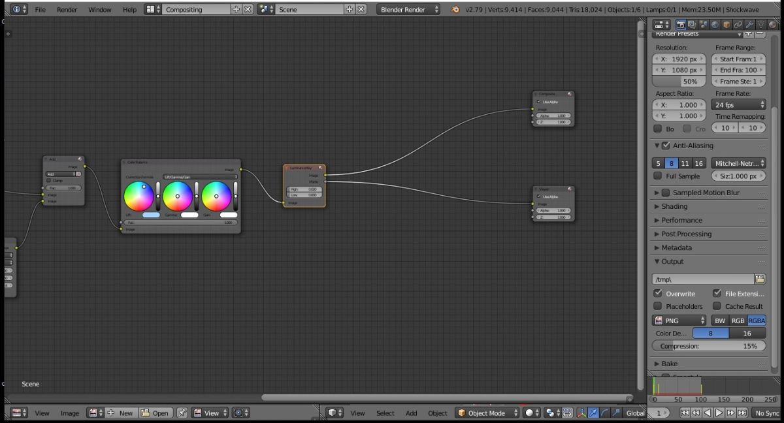Open the Object Mode dropdown
Viewport: 784px width, 423px height.
487,413
